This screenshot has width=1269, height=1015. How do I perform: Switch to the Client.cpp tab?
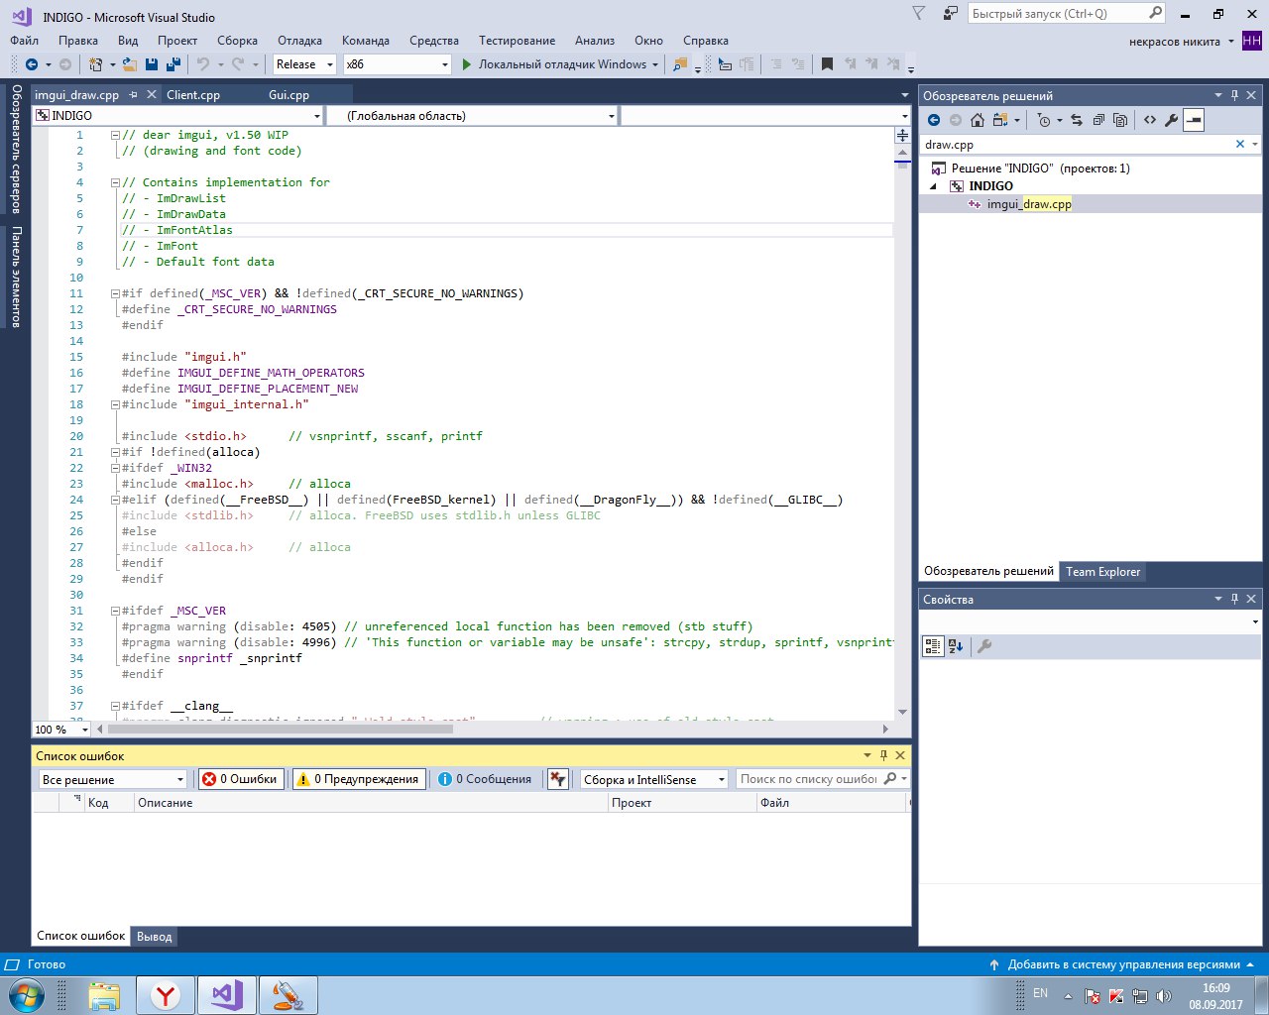[x=193, y=95]
